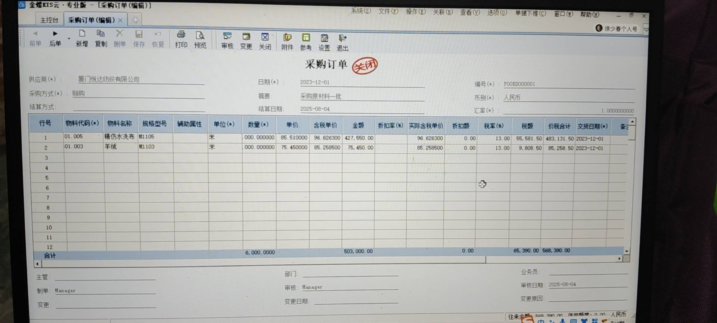Screen dimensions: 717x323
Task: Open attachments with 附件 icon
Action: point(287,42)
